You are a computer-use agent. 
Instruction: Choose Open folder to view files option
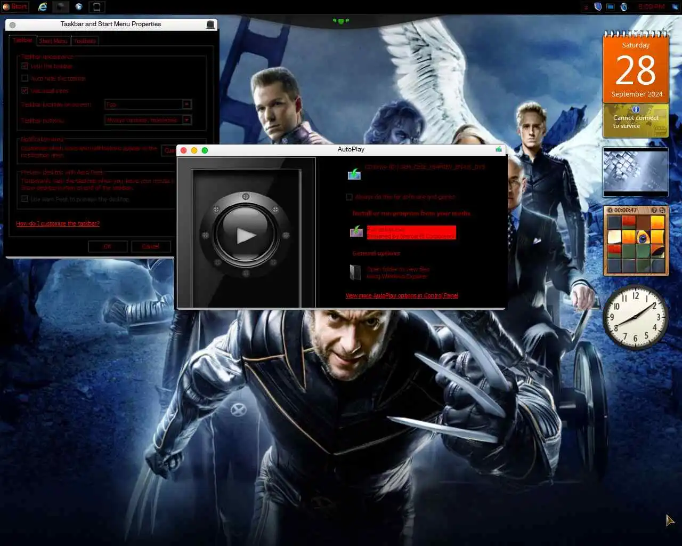(397, 272)
